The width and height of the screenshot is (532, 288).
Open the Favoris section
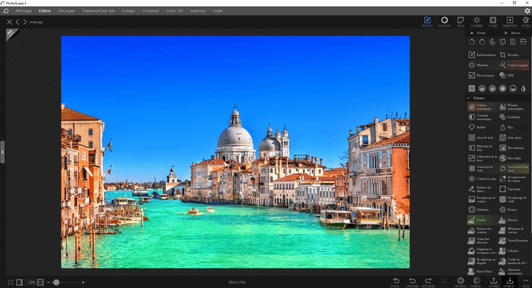(x=478, y=33)
